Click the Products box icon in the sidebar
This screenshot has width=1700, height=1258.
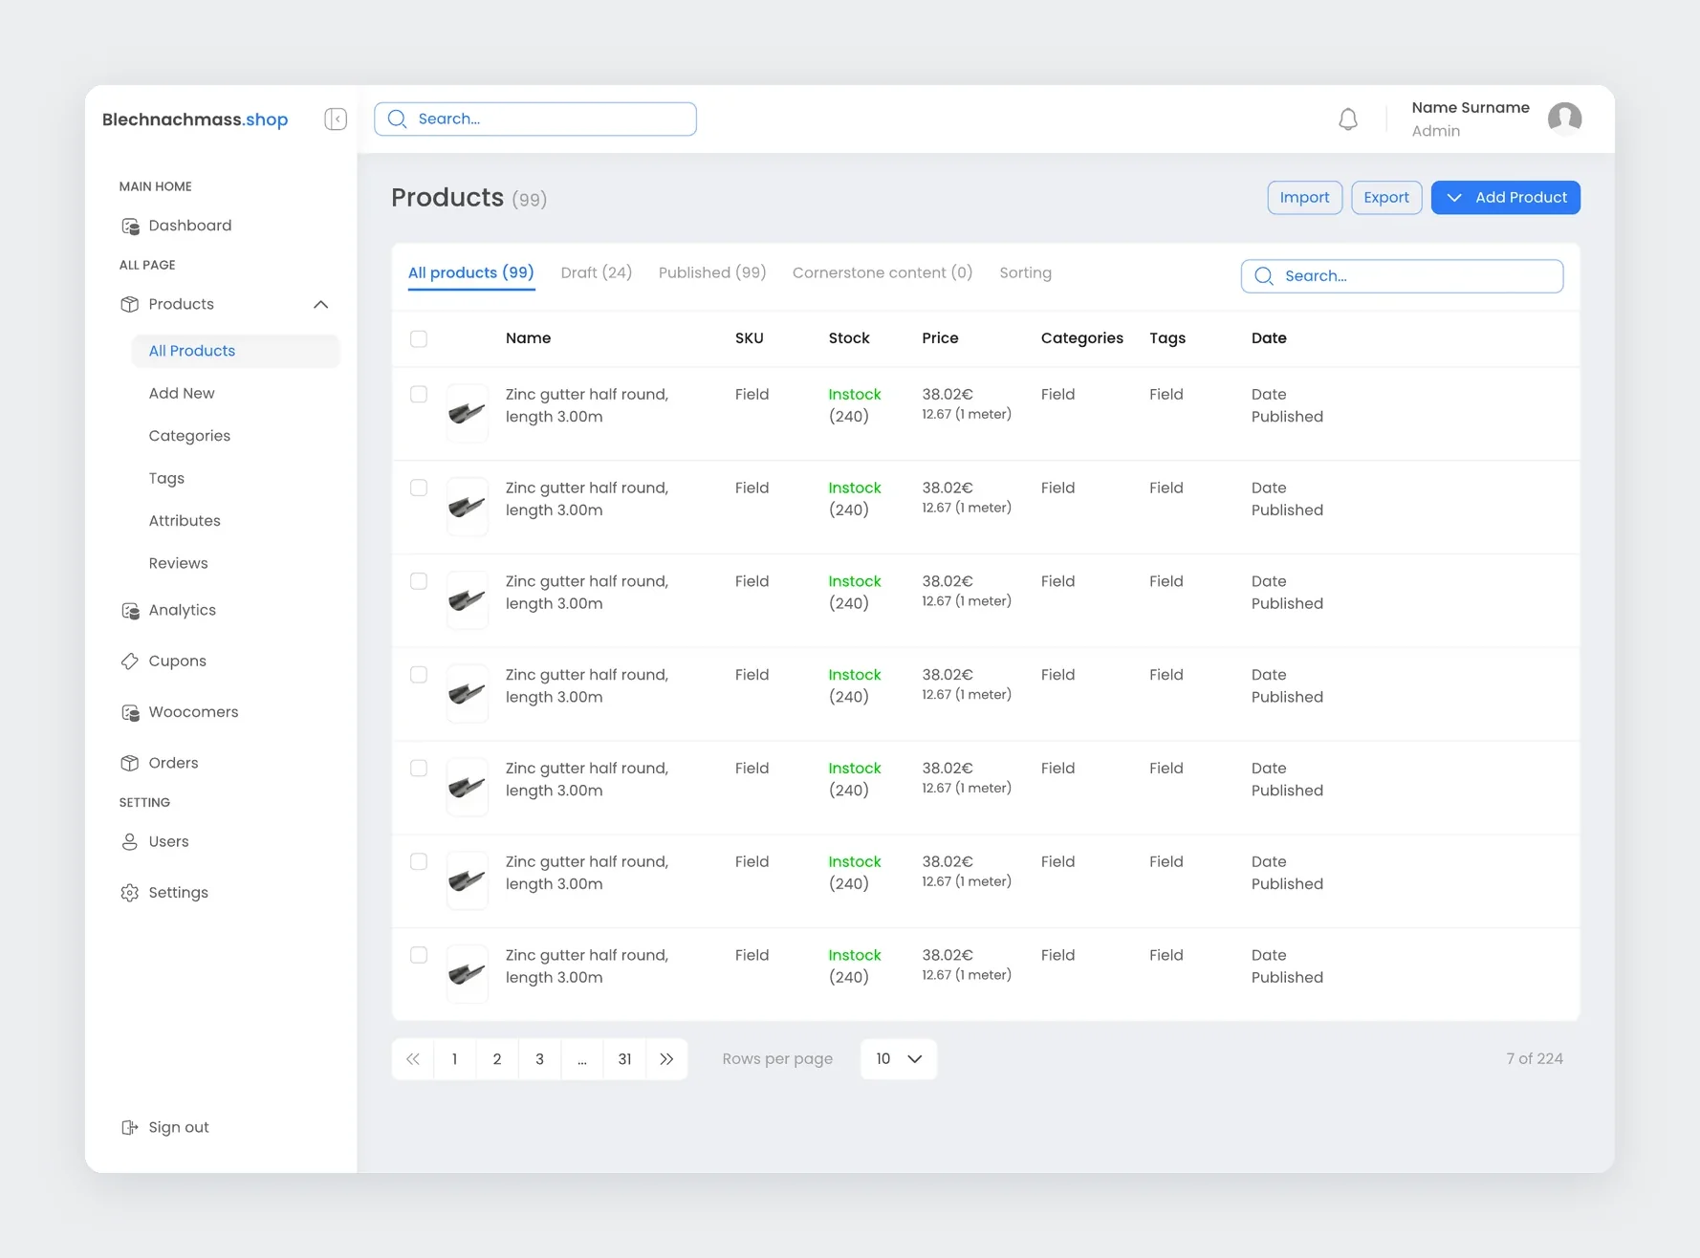coord(130,304)
